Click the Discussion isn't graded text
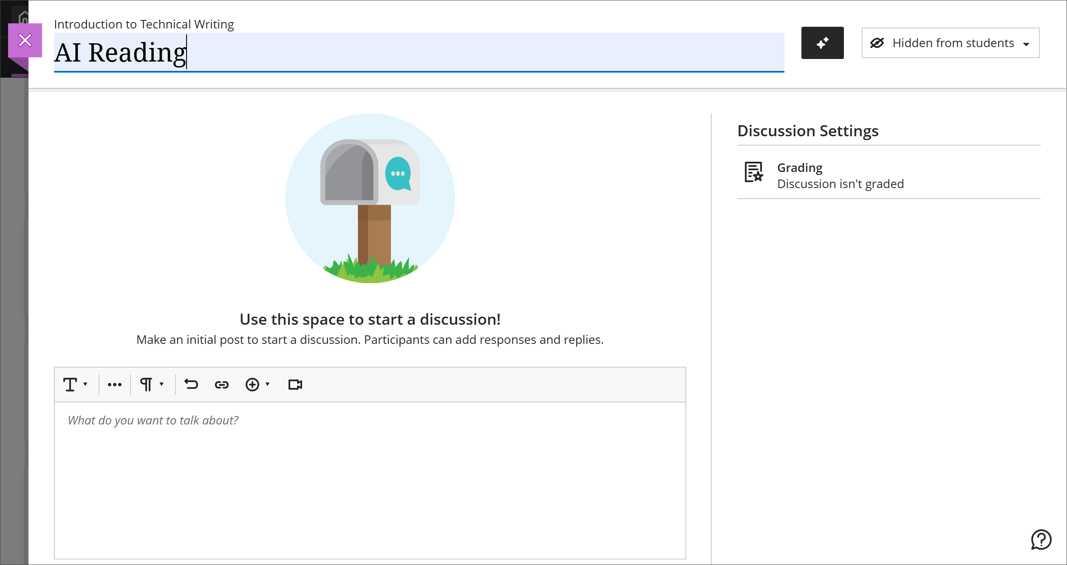The height and width of the screenshot is (565, 1067). (840, 183)
